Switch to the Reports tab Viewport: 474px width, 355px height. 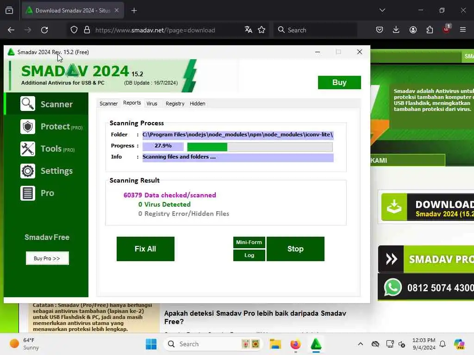point(132,103)
